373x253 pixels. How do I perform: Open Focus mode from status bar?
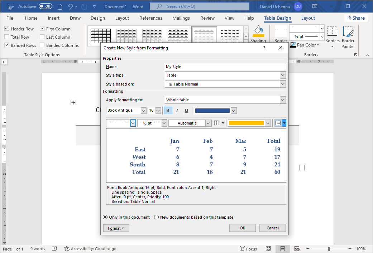pos(248,249)
